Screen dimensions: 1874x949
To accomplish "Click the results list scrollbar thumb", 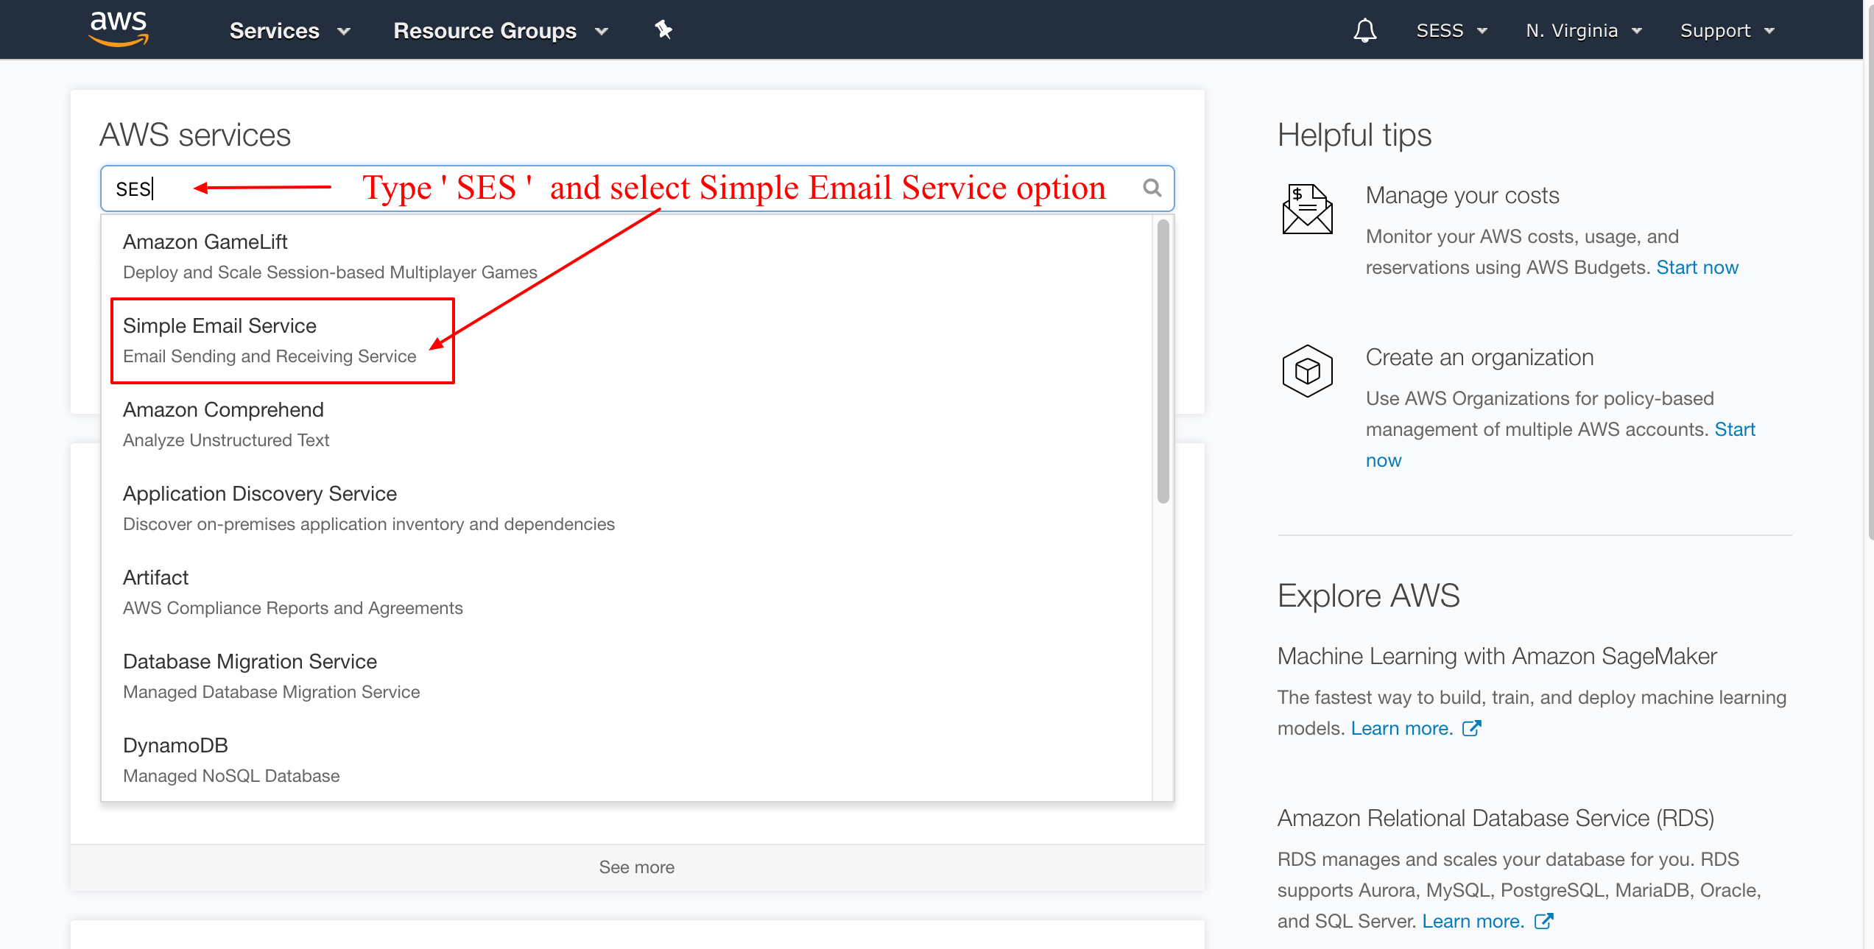I will [1163, 361].
